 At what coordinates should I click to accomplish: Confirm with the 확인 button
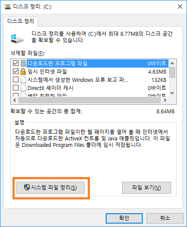click(x=124, y=218)
